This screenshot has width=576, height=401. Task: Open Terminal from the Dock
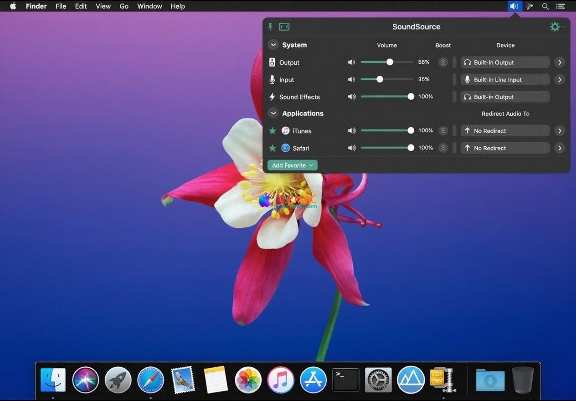click(x=346, y=380)
